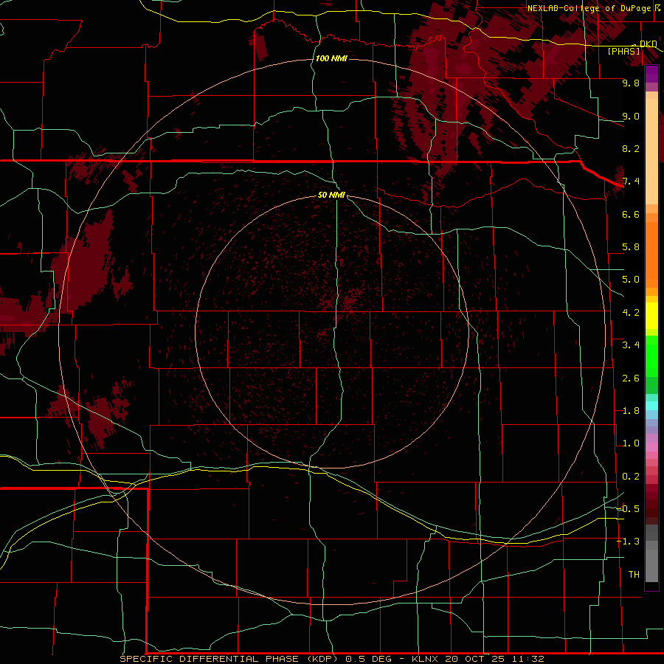The height and width of the screenshot is (664, 664).
Task: Click the 0.2 value on the color scale
Action: tap(631, 477)
